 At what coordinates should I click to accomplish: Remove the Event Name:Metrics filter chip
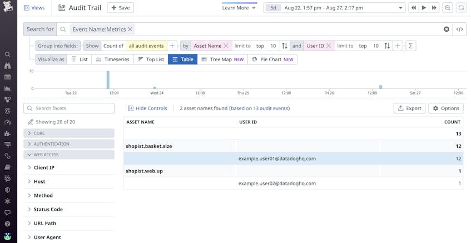tap(130, 29)
